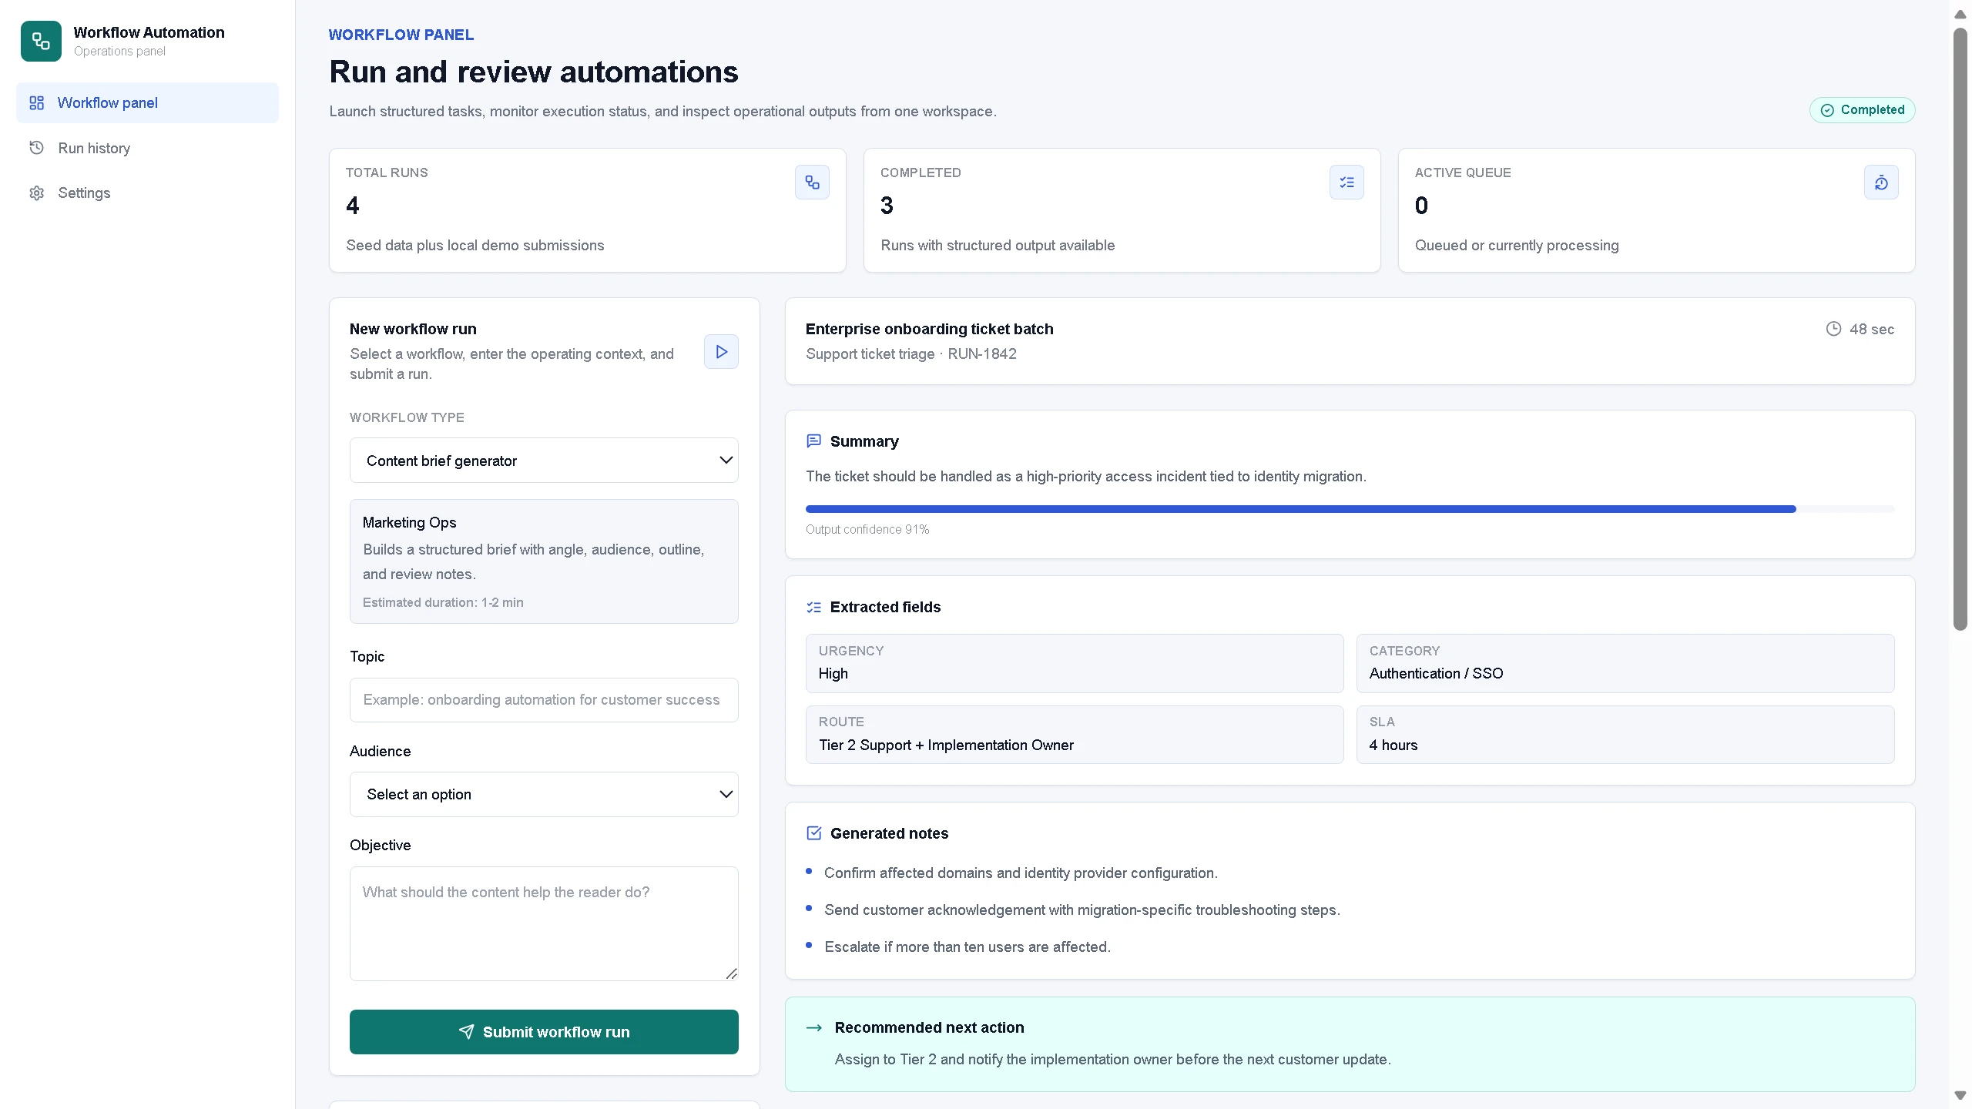Click the Completed status badge
The image size is (1972, 1109).
click(1862, 110)
